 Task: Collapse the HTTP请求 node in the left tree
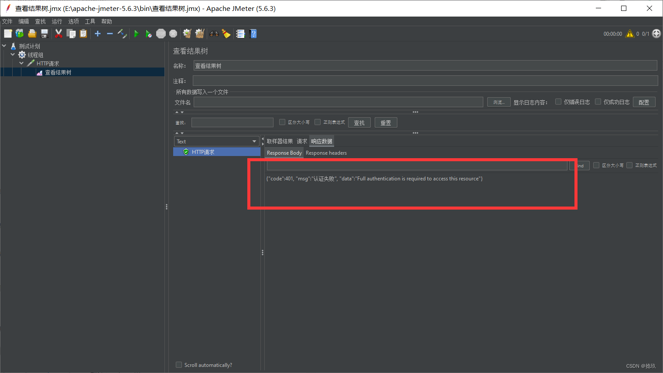21,63
